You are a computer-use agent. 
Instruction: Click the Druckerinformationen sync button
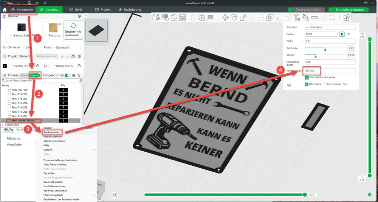coord(73,30)
